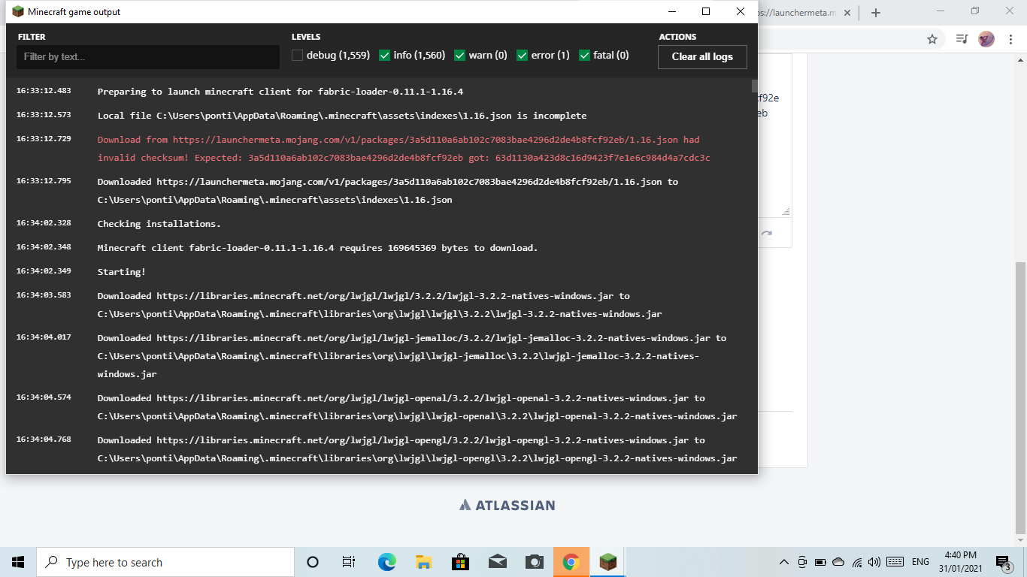Focus the Filter by text field

148,56
